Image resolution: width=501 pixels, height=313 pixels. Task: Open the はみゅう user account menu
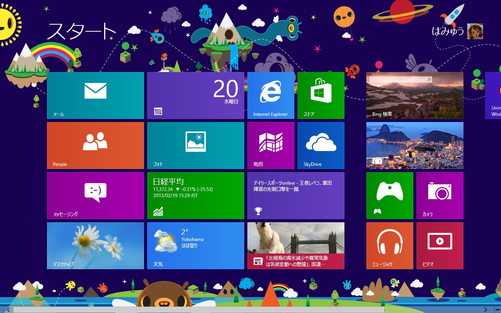click(x=457, y=31)
